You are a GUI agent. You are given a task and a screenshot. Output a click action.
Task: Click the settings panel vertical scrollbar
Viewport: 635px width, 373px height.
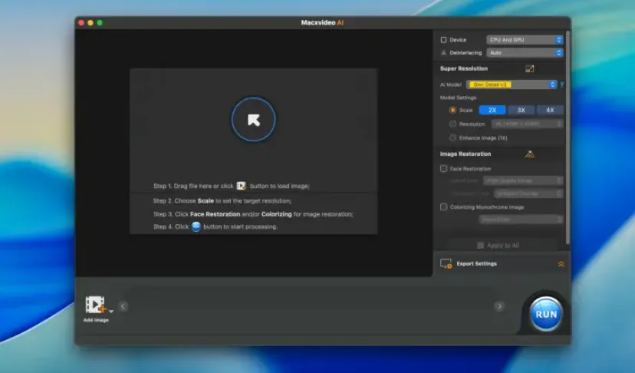click(568, 138)
